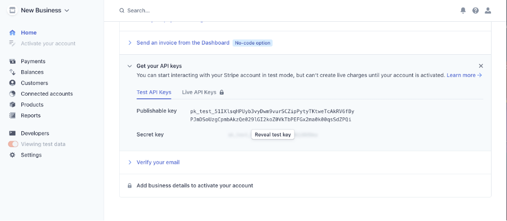Click the Verify your email link
The height and width of the screenshot is (221, 507).
tap(158, 162)
